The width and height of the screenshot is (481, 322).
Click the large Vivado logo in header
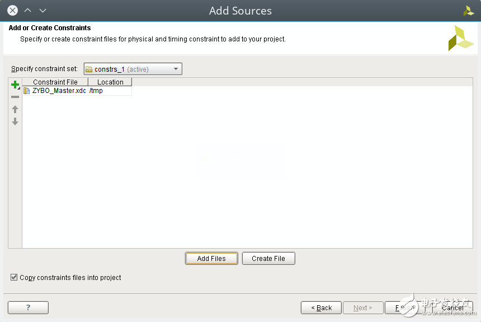tap(460, 38)
